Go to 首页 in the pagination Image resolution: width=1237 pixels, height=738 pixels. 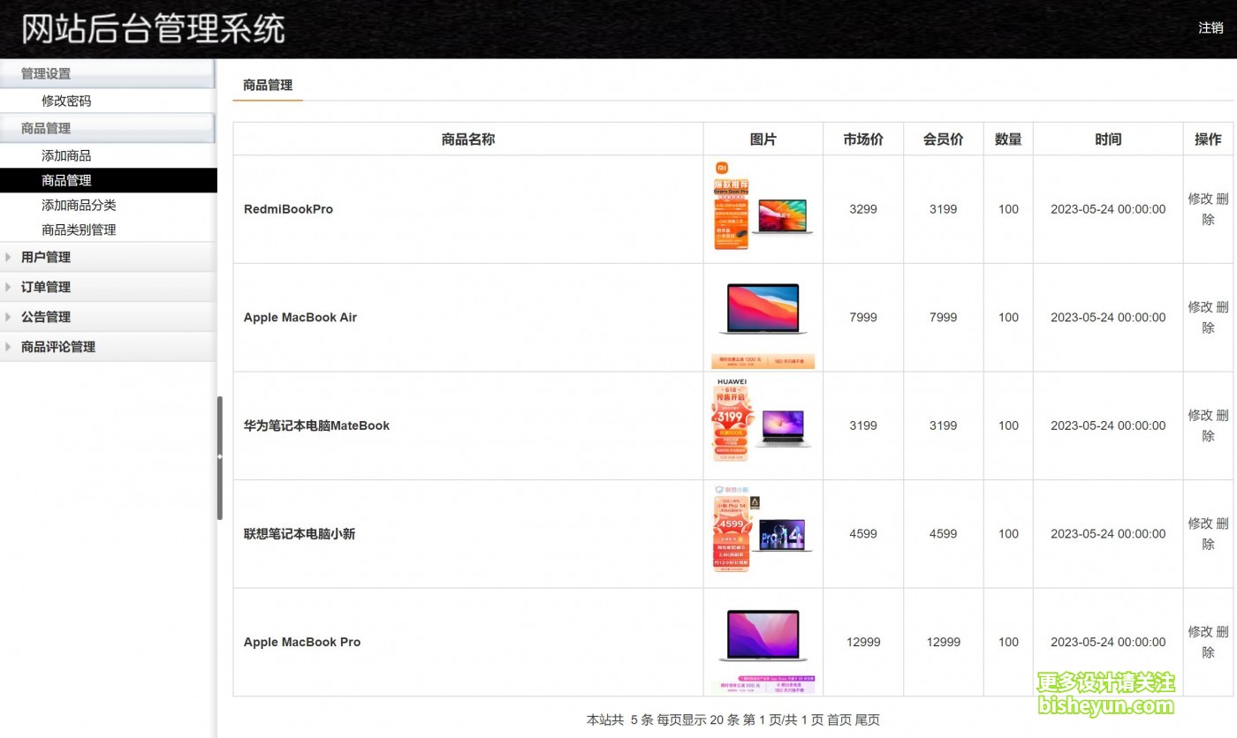(x=839, y=720)
